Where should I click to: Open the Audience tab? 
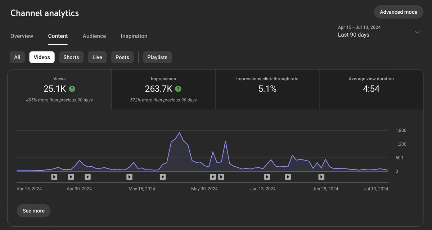tap(94, 36)
